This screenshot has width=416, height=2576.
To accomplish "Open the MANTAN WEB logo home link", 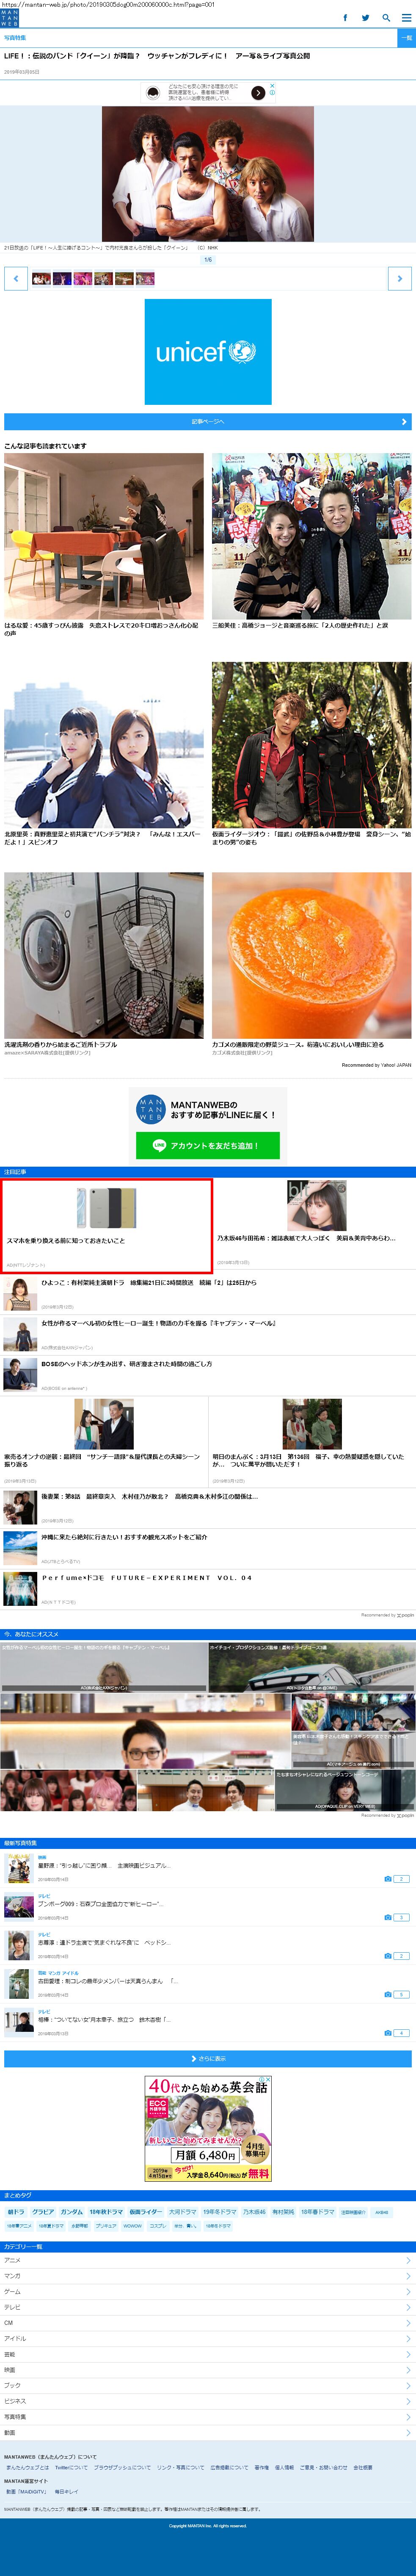I will point(9,18).
